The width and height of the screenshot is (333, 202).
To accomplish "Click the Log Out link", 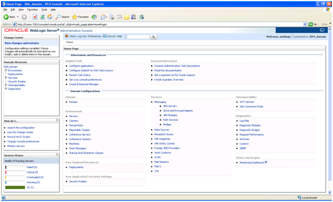I will [x=82, y=37].
